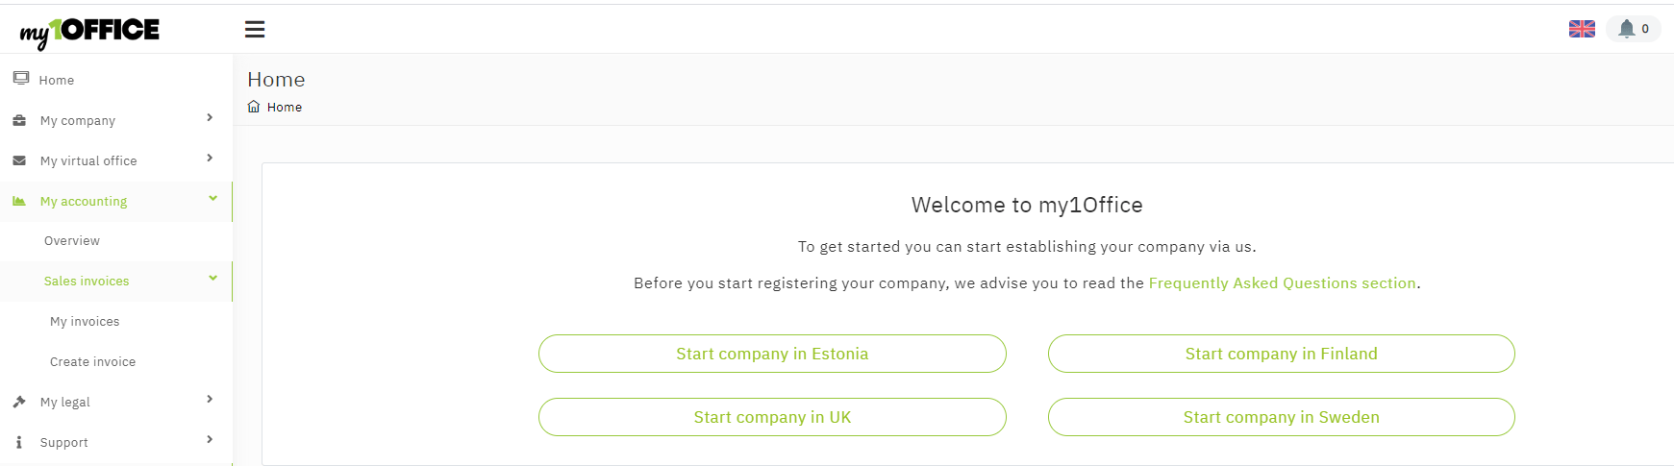Expand the My virtual office chevron
The width and height of the screenshot is (1674, 466).
(x=210, y=159)
